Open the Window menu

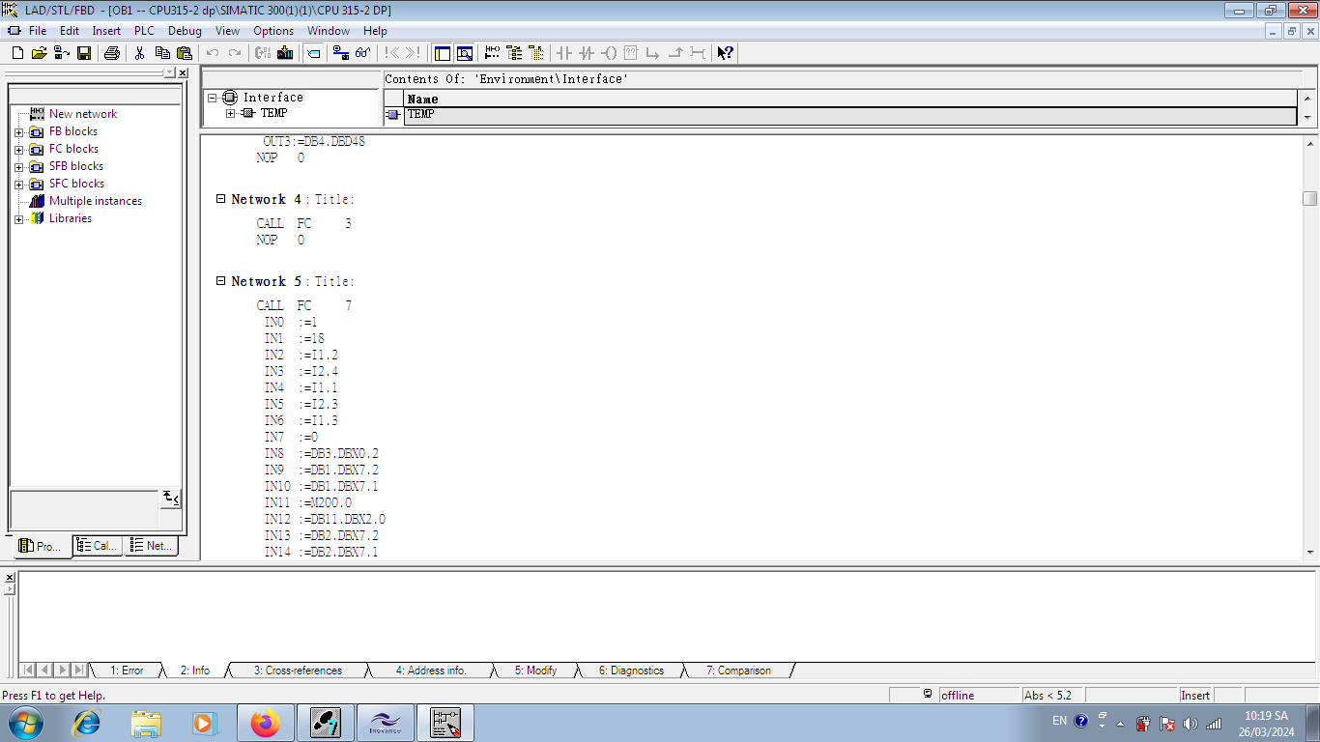tap(329, 31)
